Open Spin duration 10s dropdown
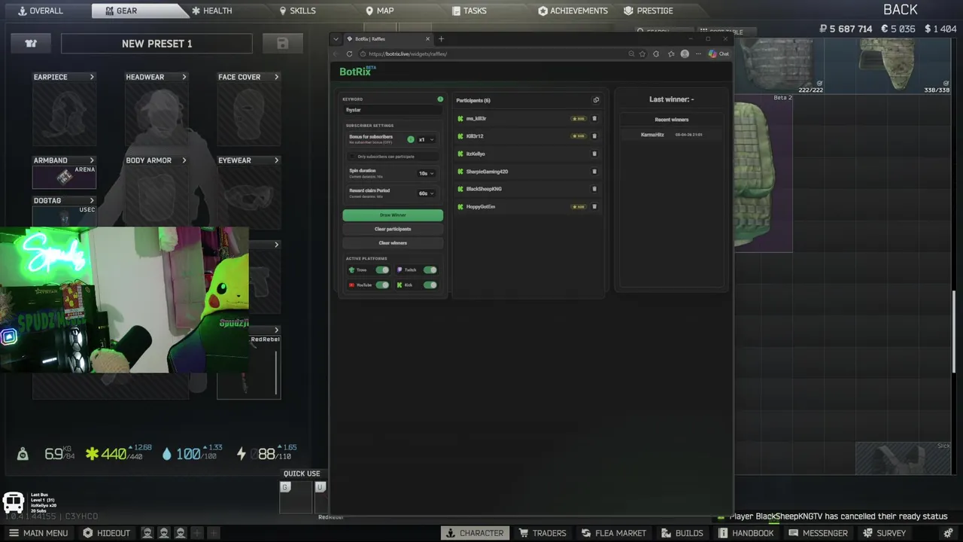This screenshot has height=542, width=963. [x=427, y=173]
